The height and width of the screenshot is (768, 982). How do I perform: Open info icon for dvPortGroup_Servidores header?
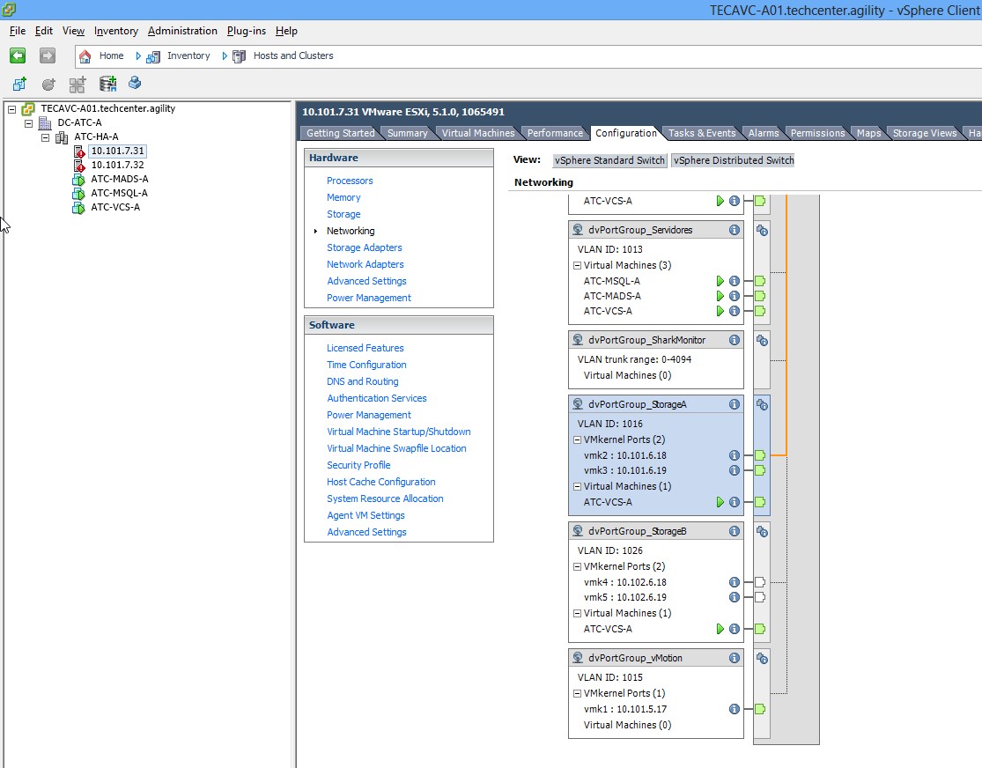[734, 230]
